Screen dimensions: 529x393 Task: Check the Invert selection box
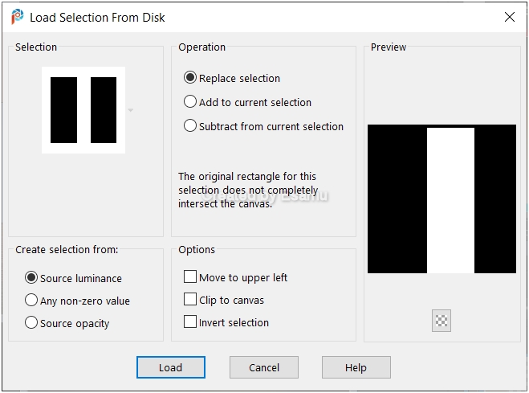click(190, 321)
